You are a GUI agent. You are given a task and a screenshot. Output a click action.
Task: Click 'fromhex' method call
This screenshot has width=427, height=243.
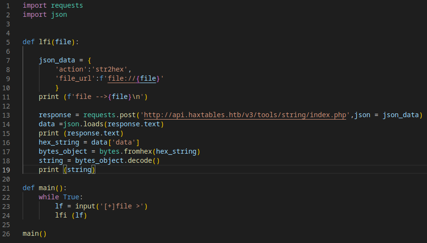138,151
